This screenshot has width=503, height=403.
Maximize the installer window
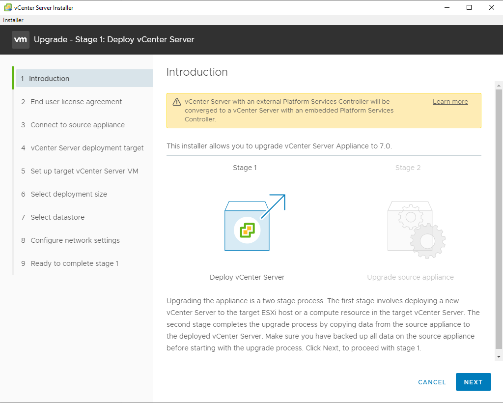[469, 7]
